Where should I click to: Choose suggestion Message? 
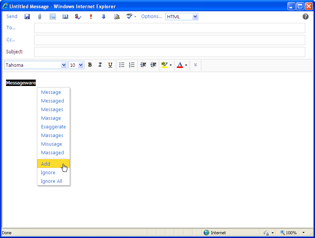click(x=51, y=92)
